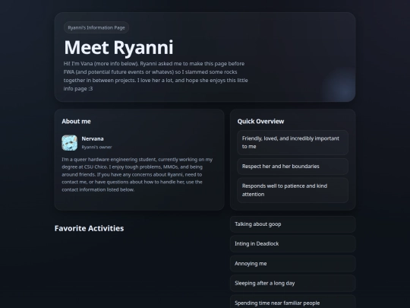This screenshot has height=308, width=410.
Task: Click "Friendly, loved, and incredibly important" card
Action: [292, 142]
